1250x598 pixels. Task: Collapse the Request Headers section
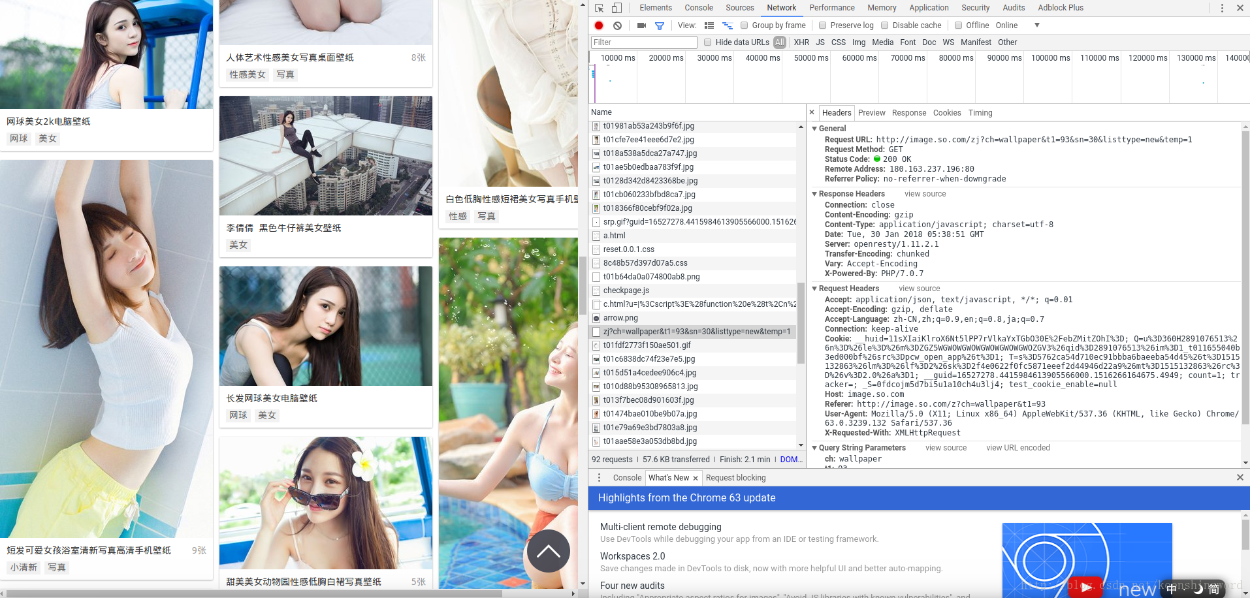pyautogui.click(x=814, y=289)
